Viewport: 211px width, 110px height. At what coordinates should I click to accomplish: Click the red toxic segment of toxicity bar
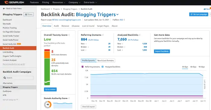tap(47, 50)
